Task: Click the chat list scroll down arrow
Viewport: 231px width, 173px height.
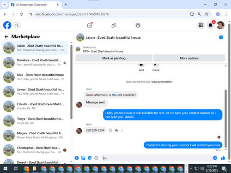Action: pyautogui.click(x=71, y=161)
